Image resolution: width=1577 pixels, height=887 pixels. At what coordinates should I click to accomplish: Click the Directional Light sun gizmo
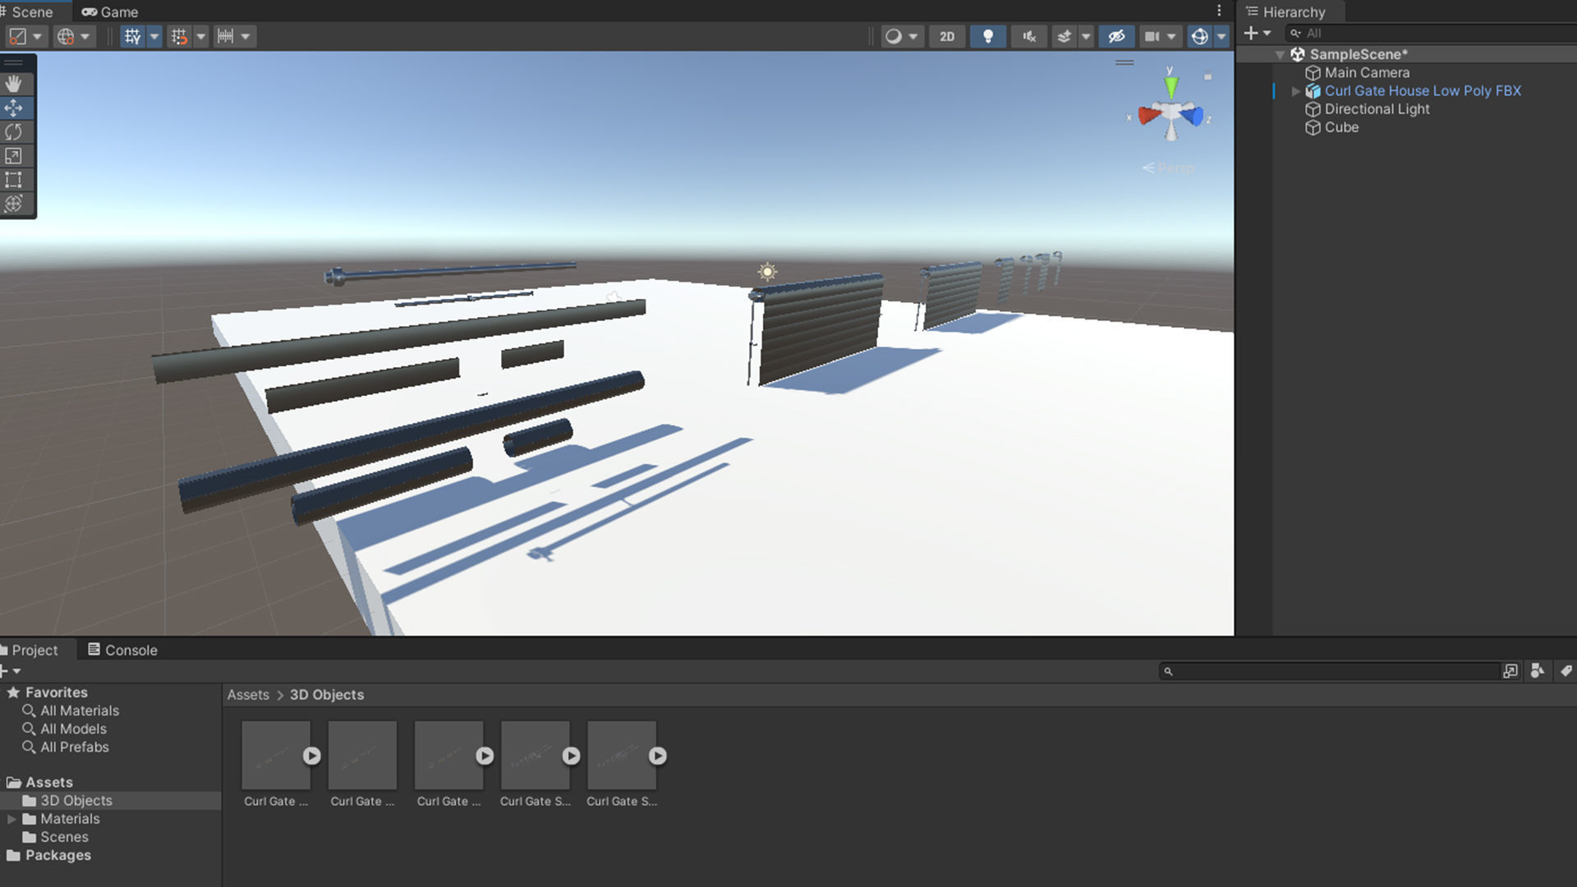[x=767, y=272]
